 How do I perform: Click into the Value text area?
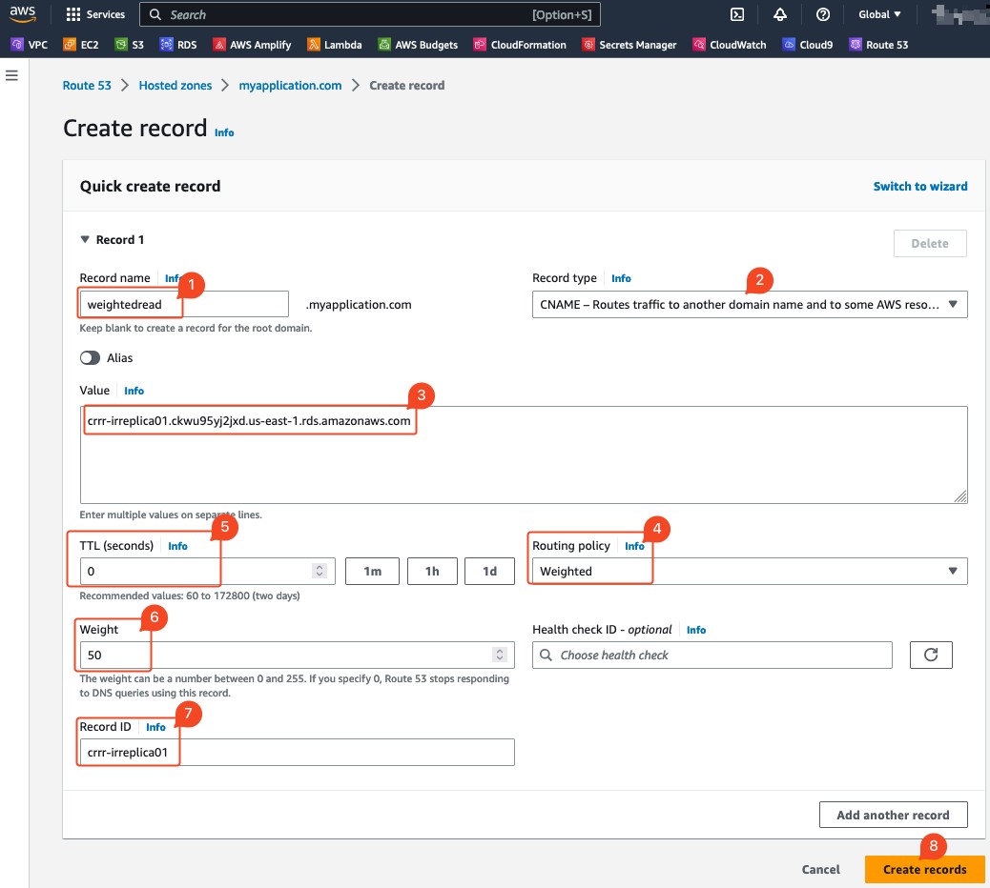click(x=524, y=454)
